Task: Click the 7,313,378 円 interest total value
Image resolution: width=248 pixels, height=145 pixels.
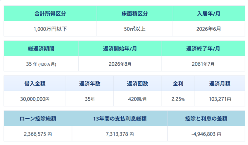Action: tap(120, 134)
